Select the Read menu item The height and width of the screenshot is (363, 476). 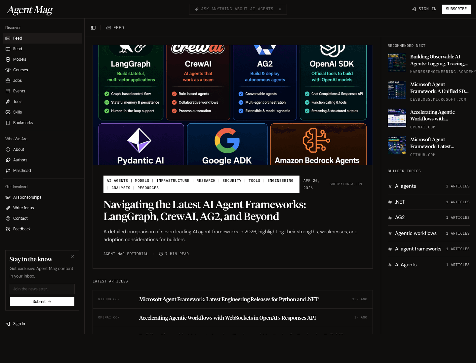18,49
